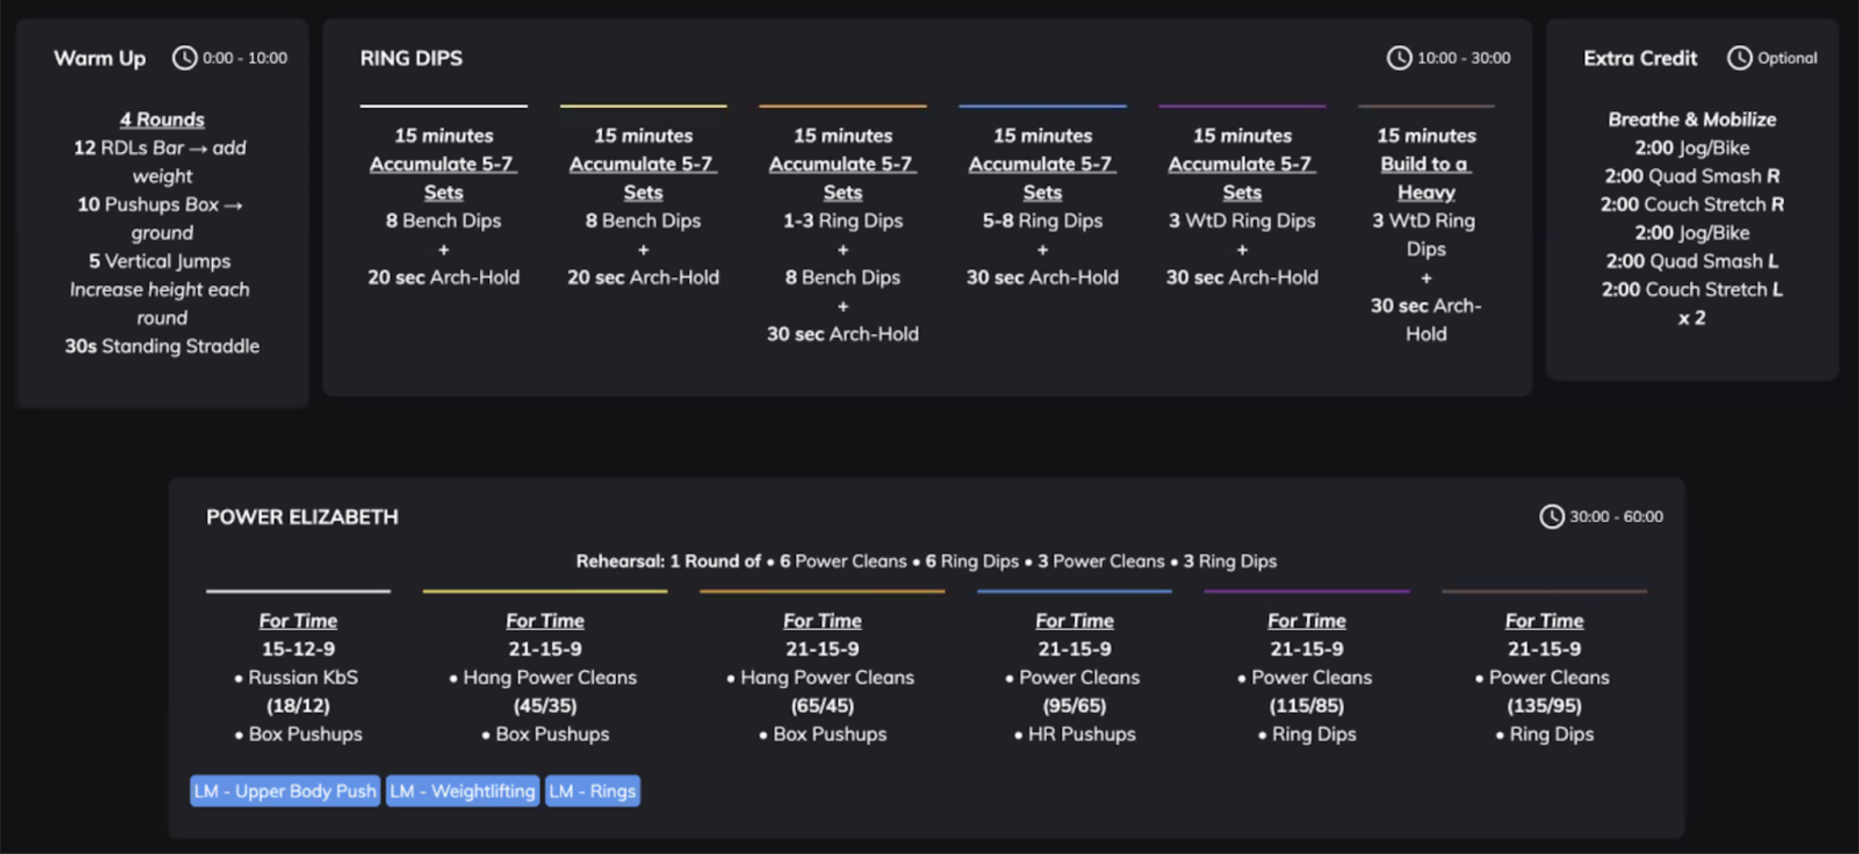This screenshot has height=854, width=1859.
Task: Click the RING DIPS clock icon
Action: tap(1399, 58)
